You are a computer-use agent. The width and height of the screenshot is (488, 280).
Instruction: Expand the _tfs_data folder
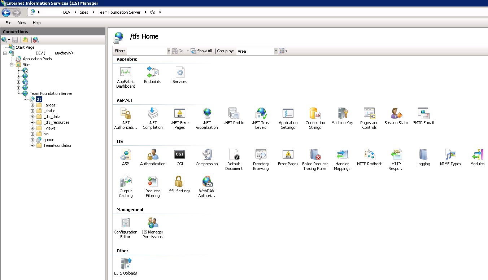coord(32,117)
